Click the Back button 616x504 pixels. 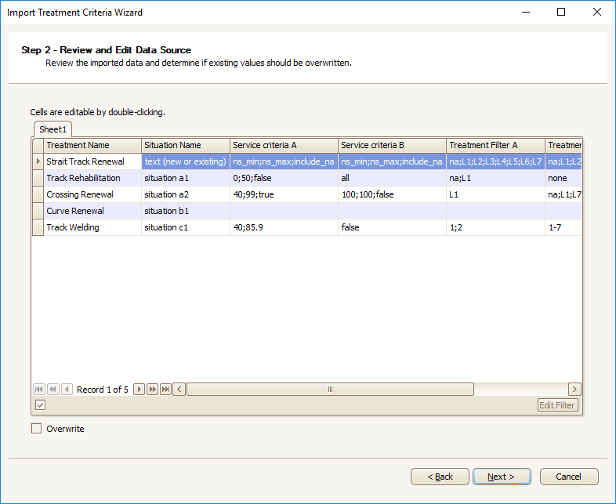coord(440,477)
